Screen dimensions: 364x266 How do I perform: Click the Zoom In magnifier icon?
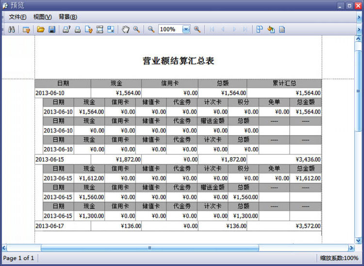(x=197, y=30)
